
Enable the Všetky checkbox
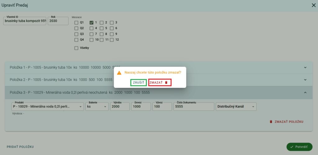click(76, 48)
